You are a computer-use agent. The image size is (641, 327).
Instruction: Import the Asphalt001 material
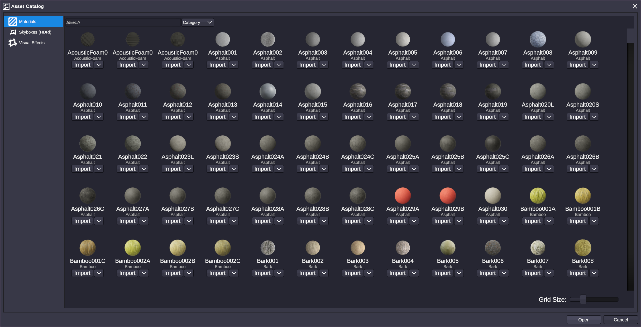(x=217, y=65)
